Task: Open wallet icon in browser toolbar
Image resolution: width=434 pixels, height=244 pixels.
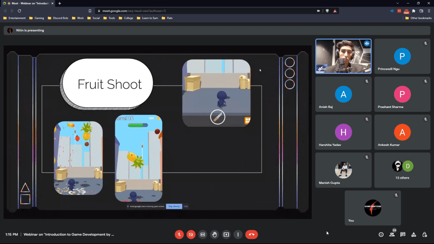Action: [421, 11]
